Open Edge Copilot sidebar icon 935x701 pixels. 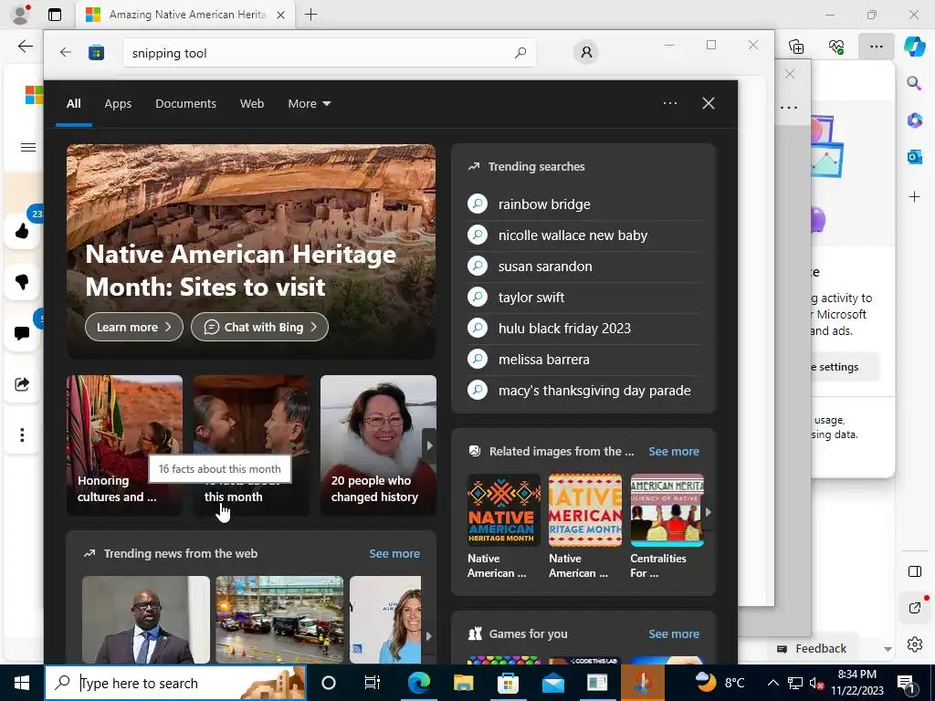[x=914, y=46]
